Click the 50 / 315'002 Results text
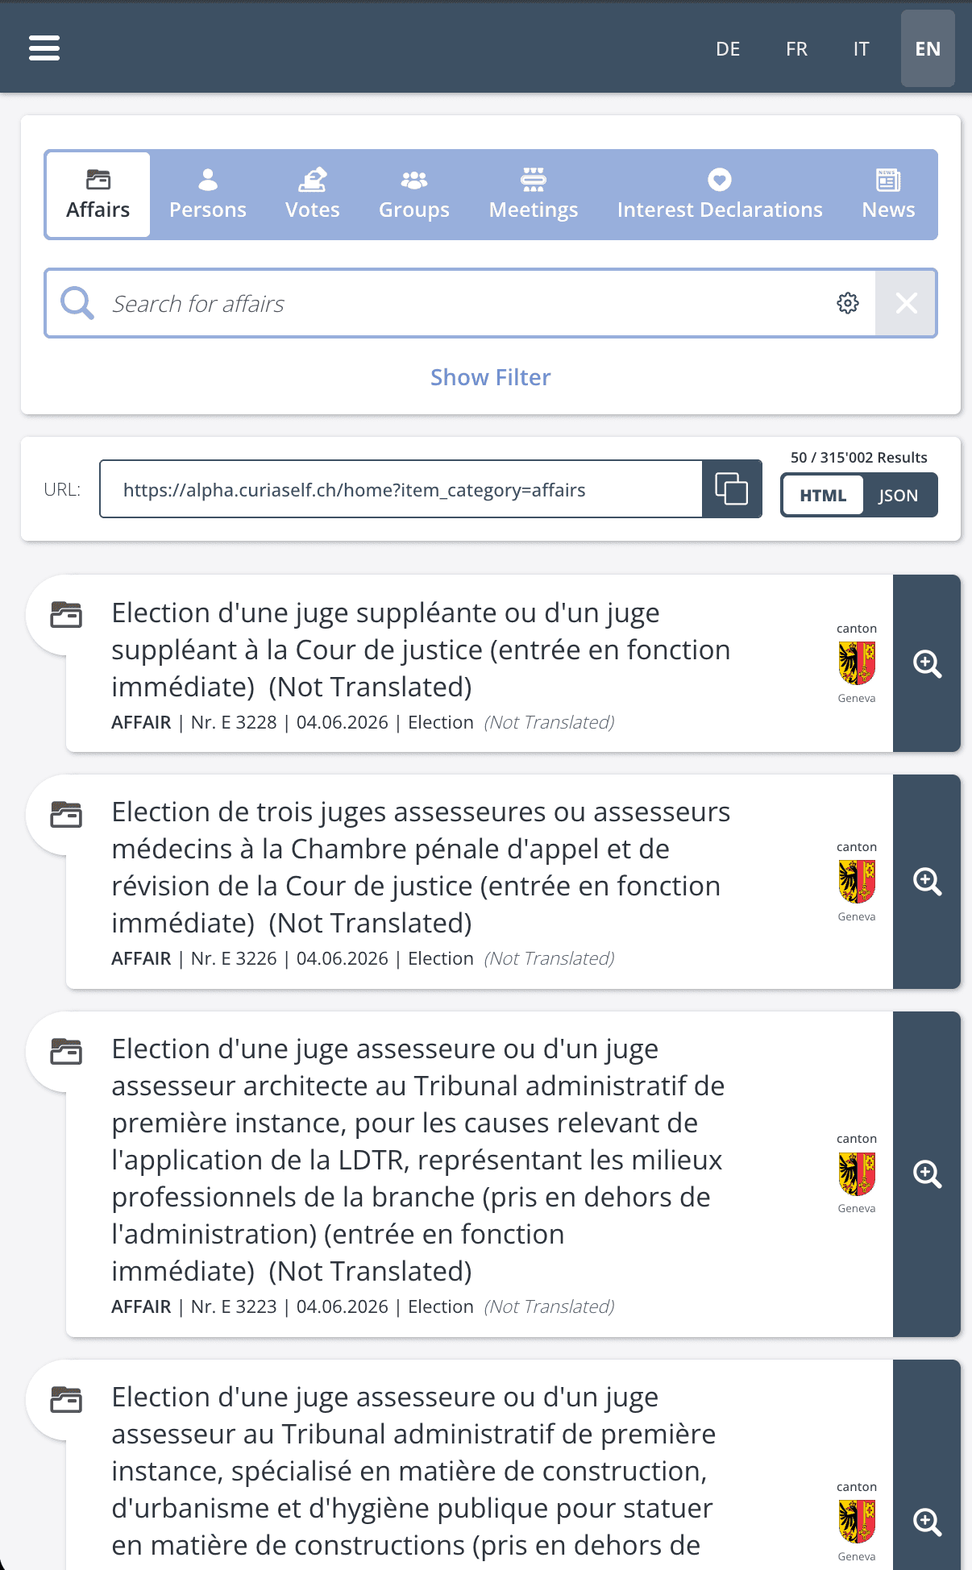 858,458
